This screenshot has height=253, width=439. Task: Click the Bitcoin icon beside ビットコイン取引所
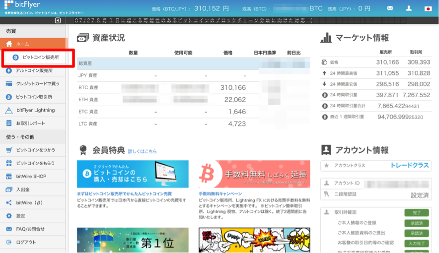pos(8,97)
